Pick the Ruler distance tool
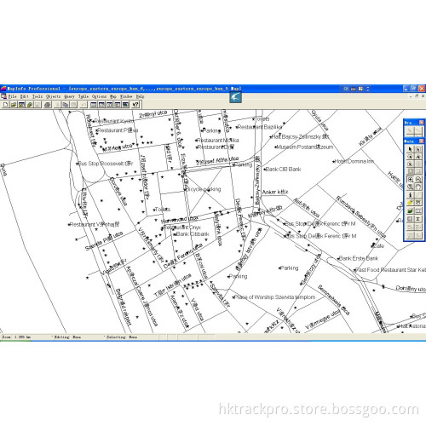Viewport: 426px width, 426px height. tap(418, 210)
